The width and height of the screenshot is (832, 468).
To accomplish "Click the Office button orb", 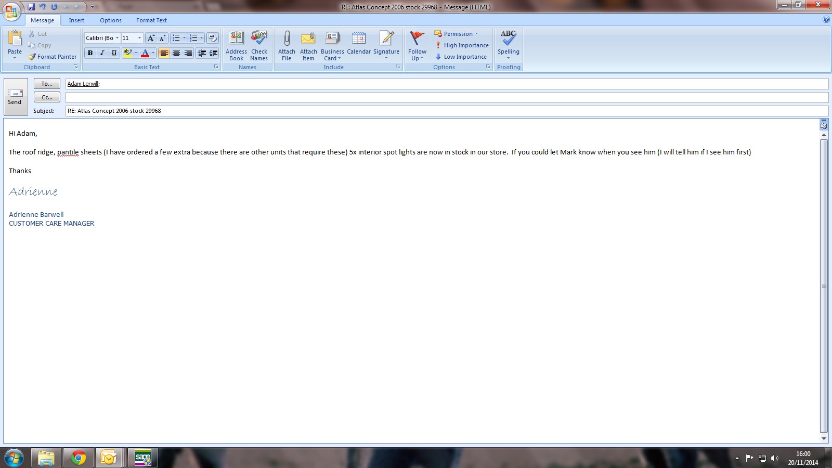I will click(x=11, y=11).
